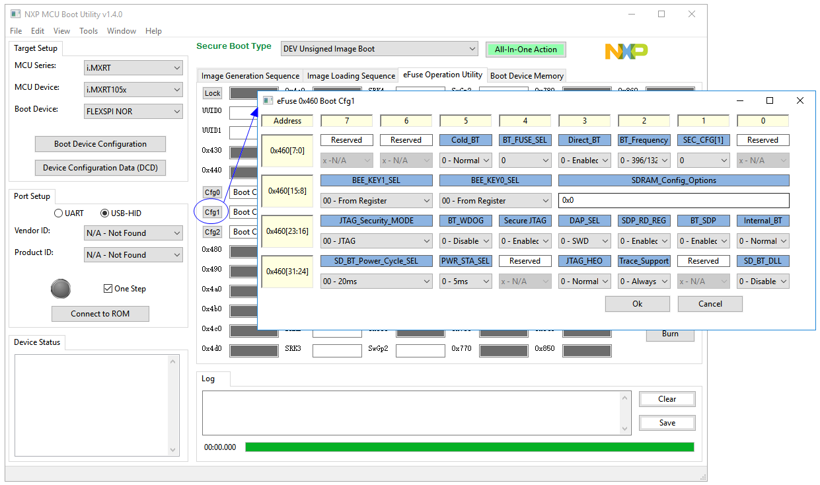Open the SDP_RD_REG dropdown
This screenshot has height=485, width=820.
pos(644,241)
